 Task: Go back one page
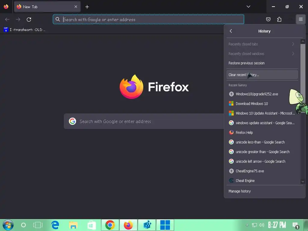click(x=7, y=20)
